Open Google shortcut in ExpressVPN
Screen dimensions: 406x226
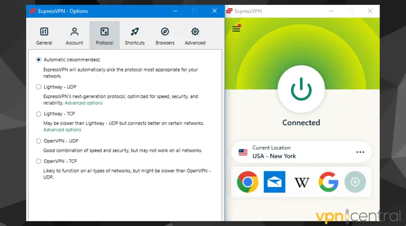pyautogui.click(x=328, y=182)
